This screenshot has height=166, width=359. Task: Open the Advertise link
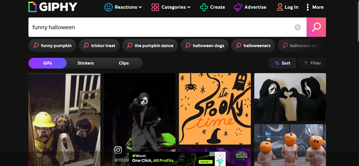pos(255,7)
